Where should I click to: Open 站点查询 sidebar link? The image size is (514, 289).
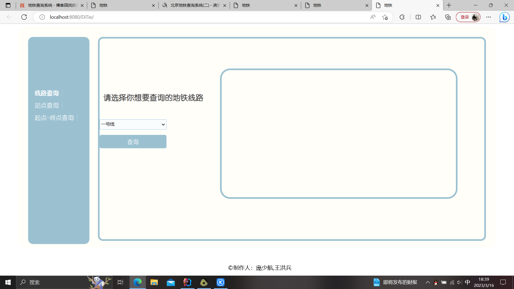47,105
